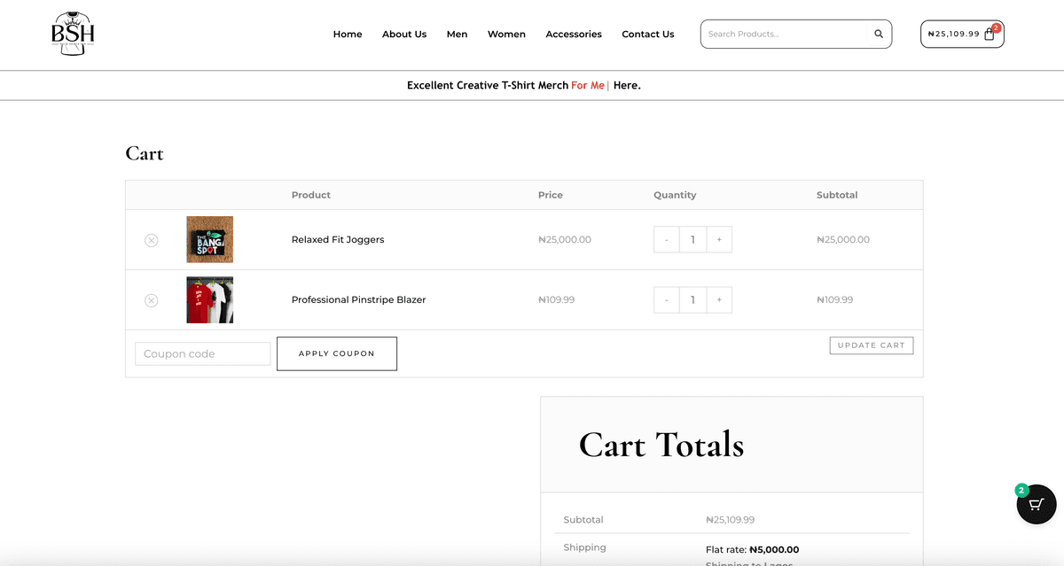Open the Contact Us page

[647, 34]
